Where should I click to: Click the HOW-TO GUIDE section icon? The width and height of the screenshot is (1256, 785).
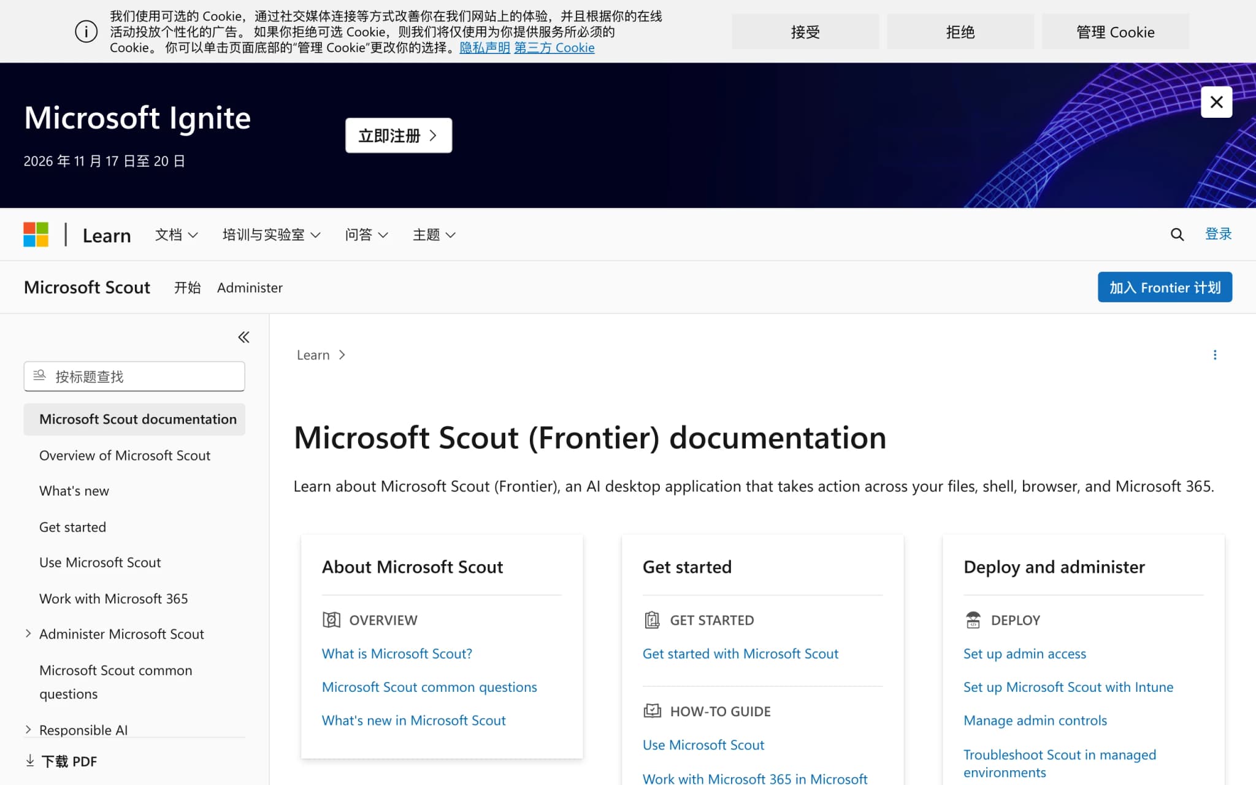652,711
